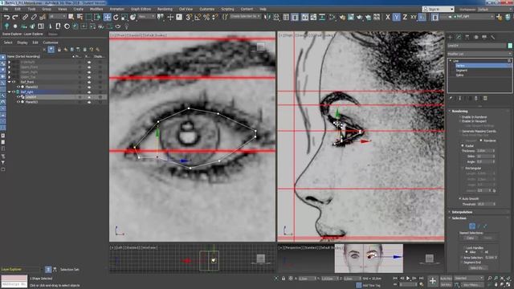Toggle the 3D Snaps icon
Viewport: 514px width, 289px height.
tap(189, 17)
